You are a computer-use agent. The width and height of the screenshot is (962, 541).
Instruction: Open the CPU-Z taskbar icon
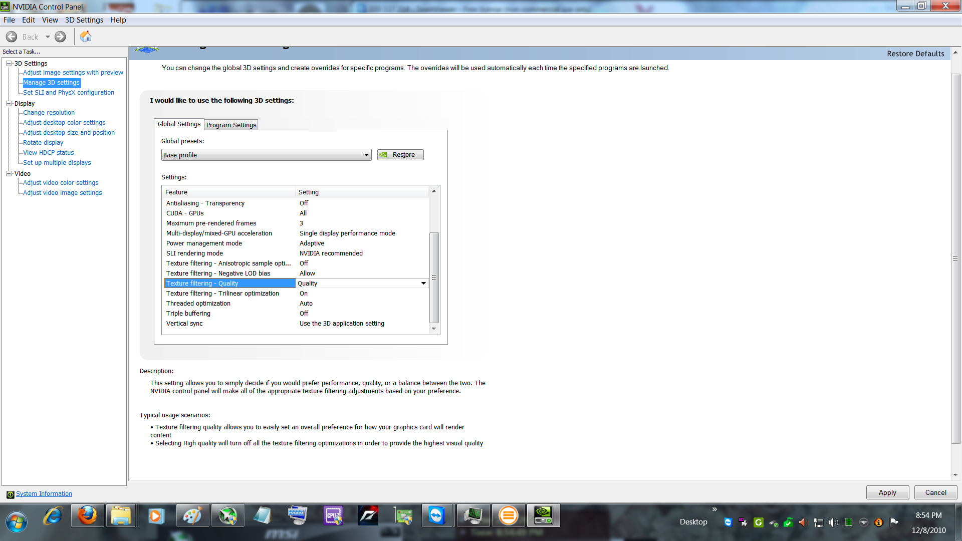333,516
